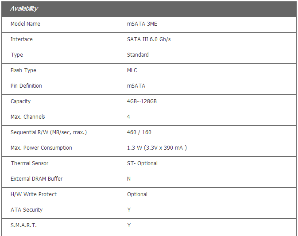Screen dimensions: 298x236
Task: Click the Max. Power Consumption label
Action: [41, 148]
